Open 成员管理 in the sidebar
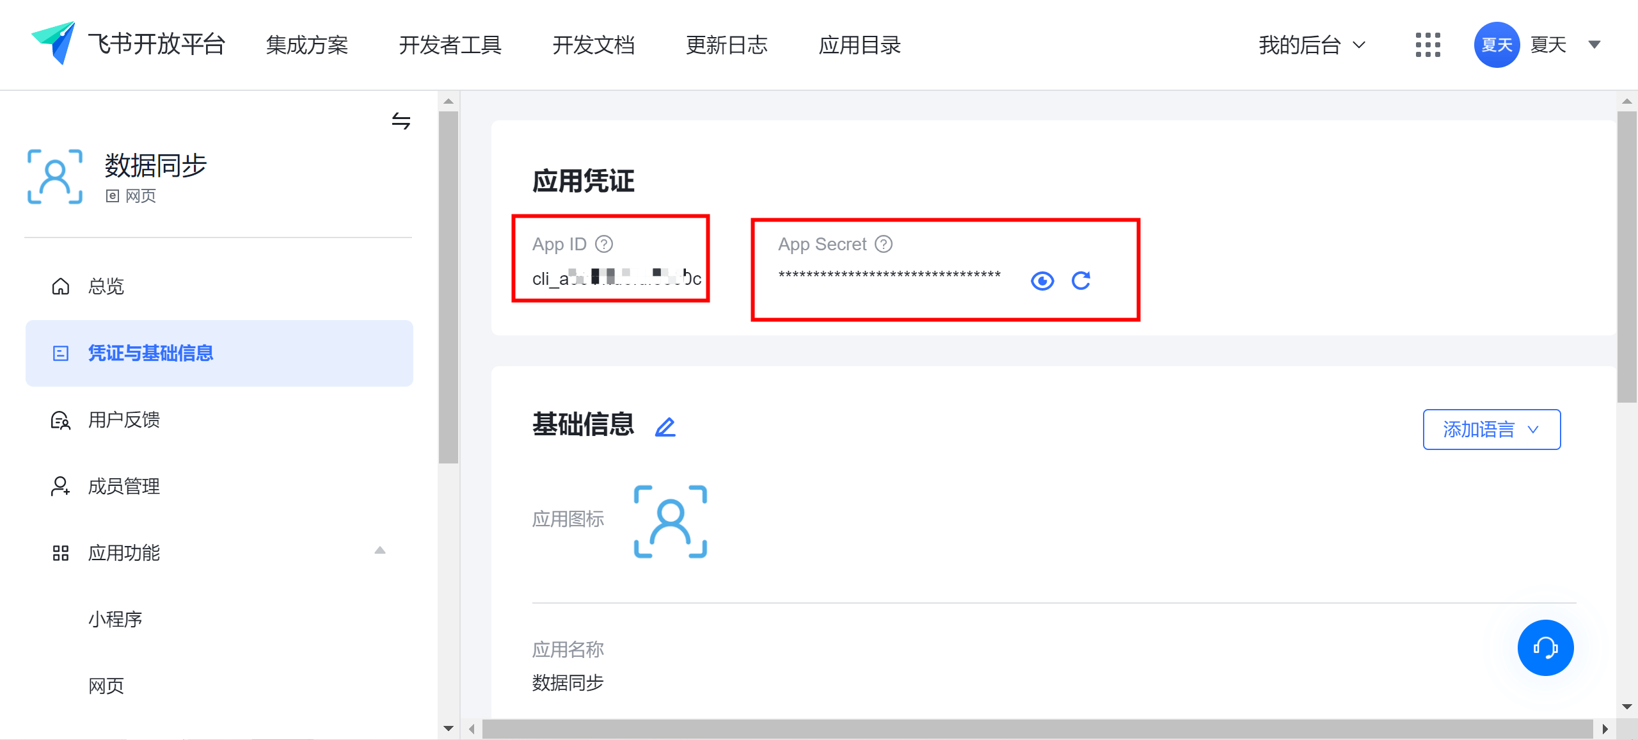Image resolution: width=1638 pixels, height=740 pixels. coord(124,487)
